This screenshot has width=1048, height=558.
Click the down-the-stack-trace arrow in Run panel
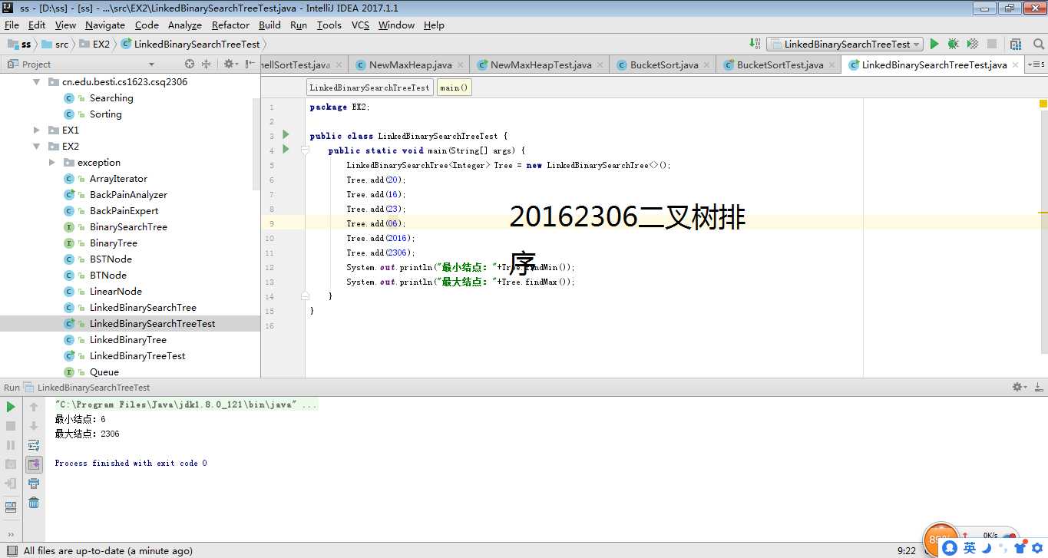(x=34, y=426)
